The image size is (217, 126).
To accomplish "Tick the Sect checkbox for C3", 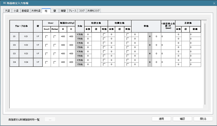I will click(x=47, y=54).
